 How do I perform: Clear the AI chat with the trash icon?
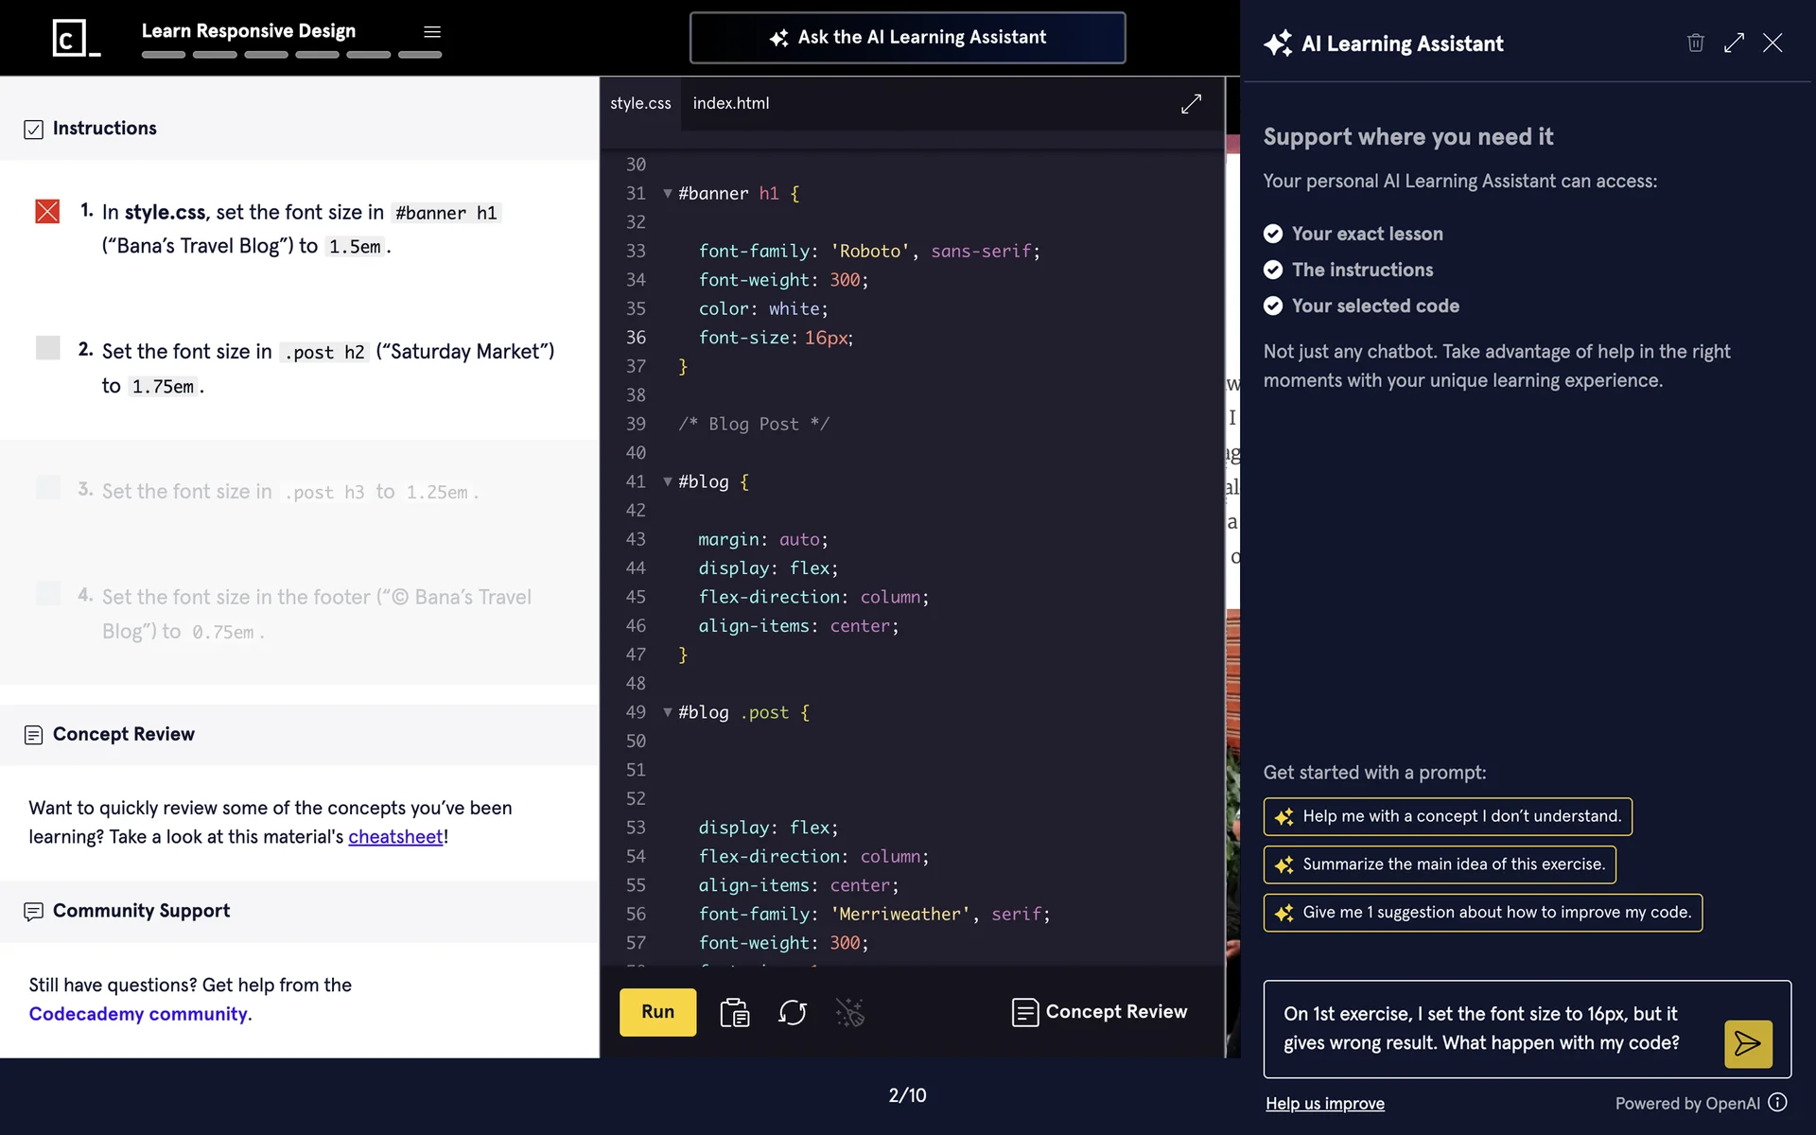tap(1695, 43)
